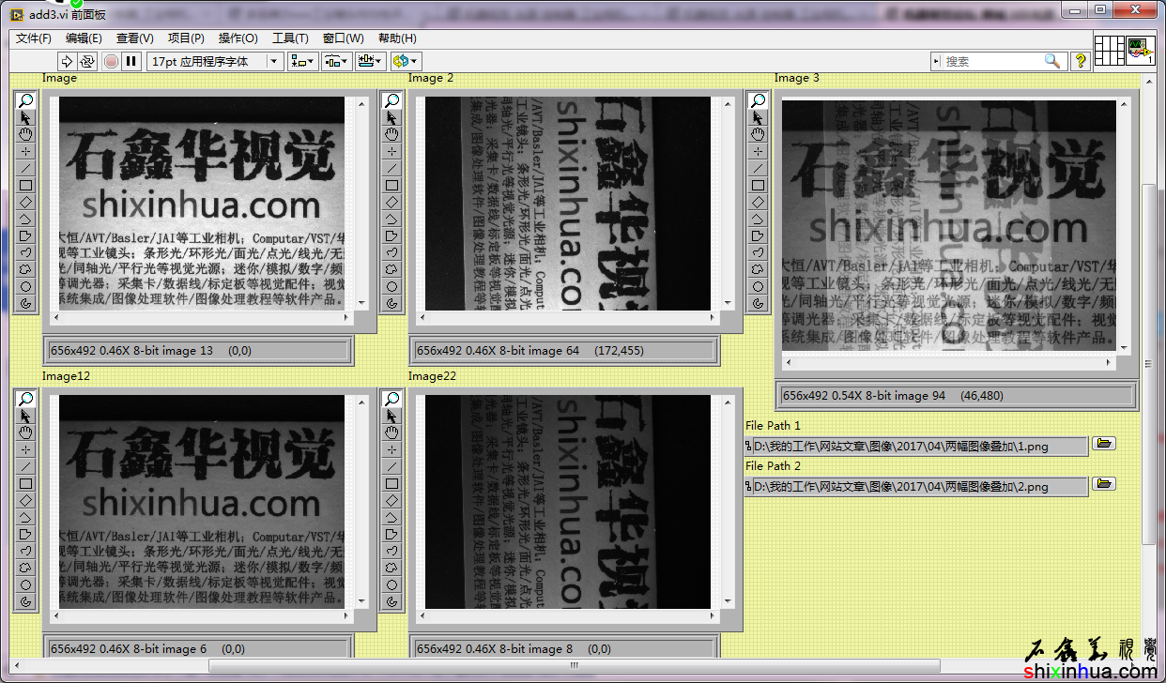Viewport: 1166px width, 683px height.
Task: Choose the Rectangle ROI tool on Image 3
Action: [759, 186]
